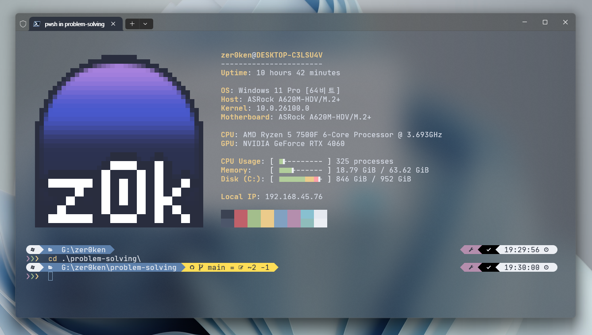Click the main branch name in git segment

pos(217,267)
